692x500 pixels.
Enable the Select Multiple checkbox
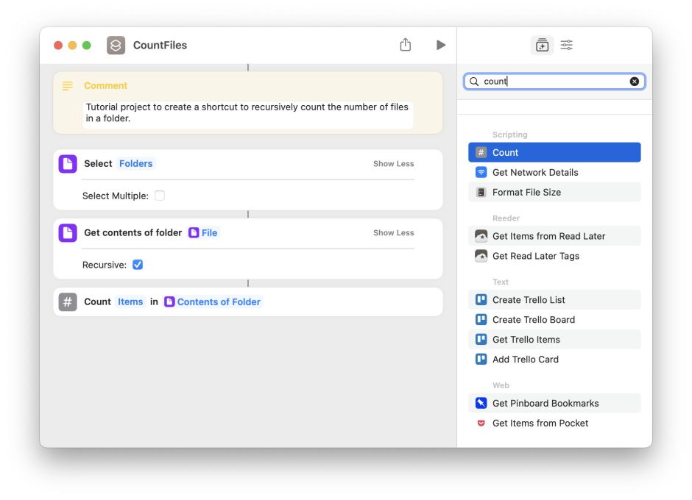click(x=160, y=196)
